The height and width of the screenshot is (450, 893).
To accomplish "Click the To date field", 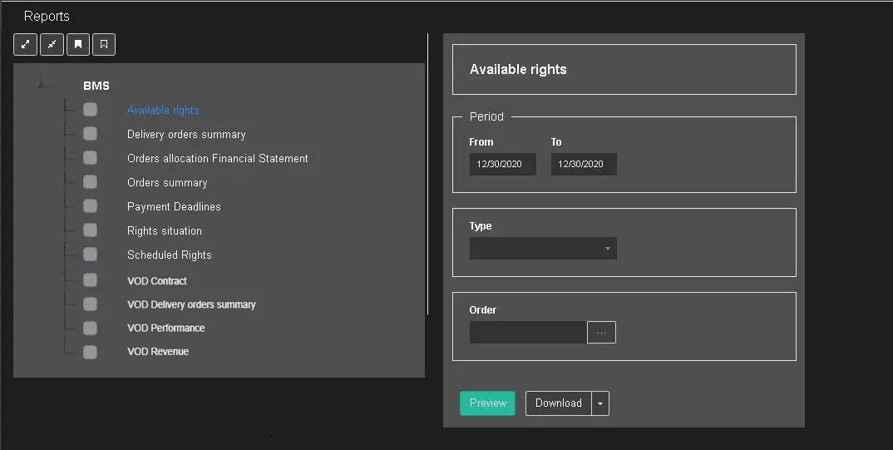I will point(584,165).
